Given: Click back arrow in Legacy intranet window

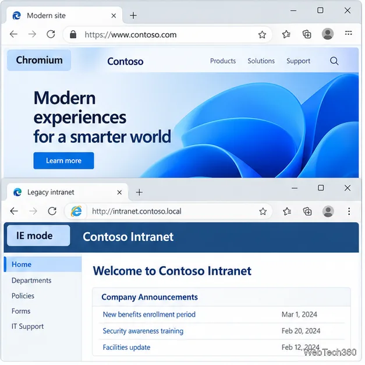Looking at the screenshot, I should pyautogui.click(x=14, y=211).
